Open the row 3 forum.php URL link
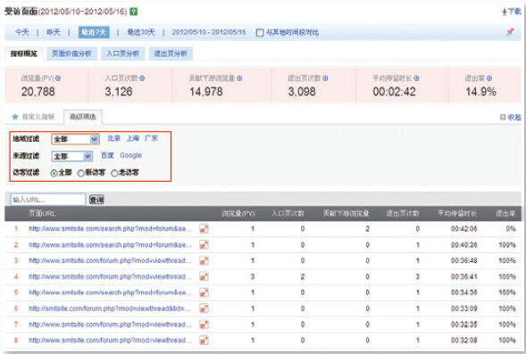This screenshot has width=526, height=354. [110, 260]
